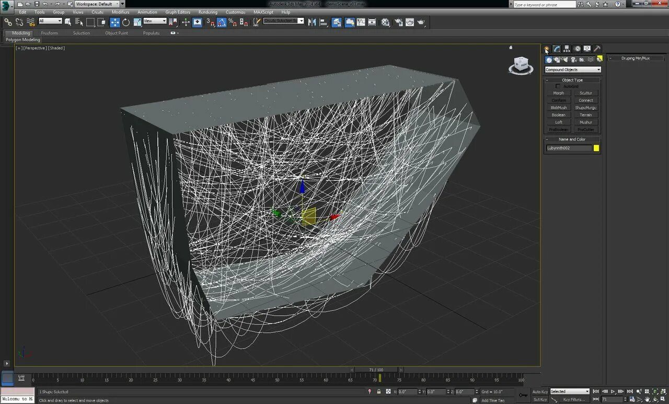Click the Rectangular Selection Region icon

click(90, 22)
